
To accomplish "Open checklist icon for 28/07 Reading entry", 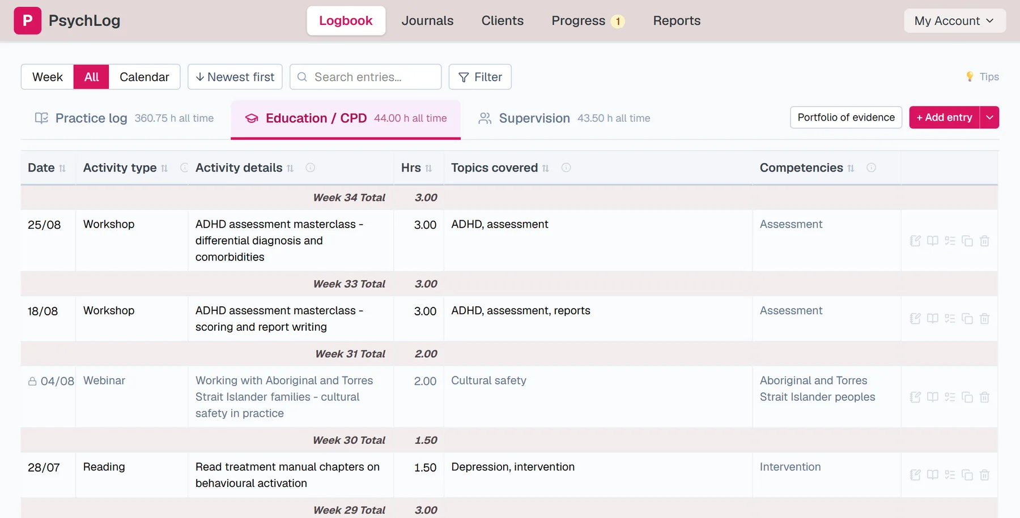I will point(950,475).
